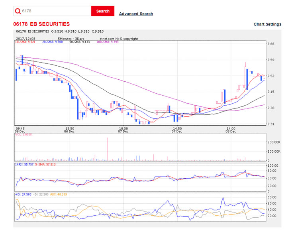Click the 50-SMA: 9.433 legend label
The image size is (292, 230).
(80, 42)
